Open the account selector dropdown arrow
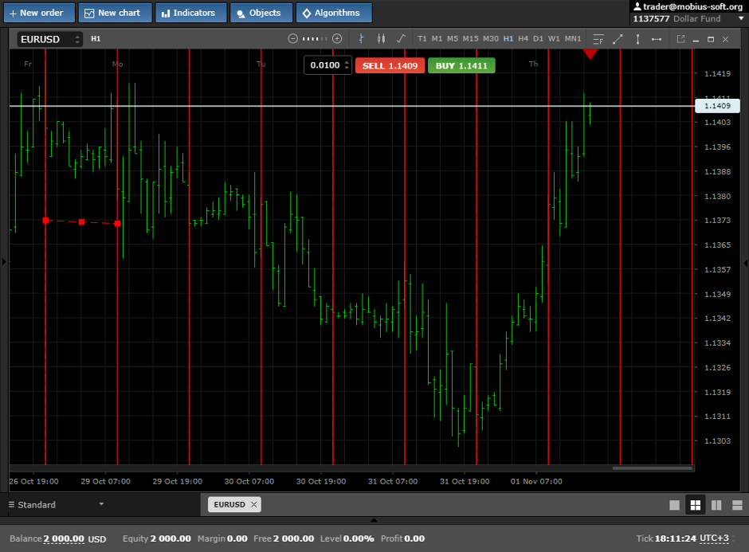 click(x=741, y=18)
